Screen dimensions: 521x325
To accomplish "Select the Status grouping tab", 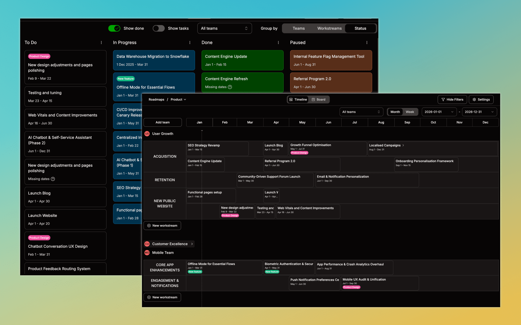I will (360, 28).
